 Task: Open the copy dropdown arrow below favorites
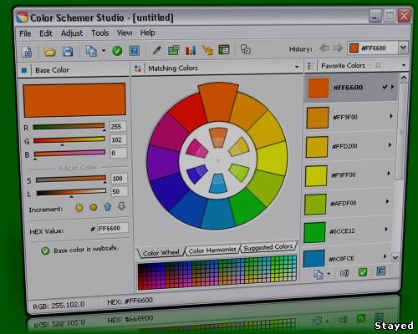pos(329,274)
